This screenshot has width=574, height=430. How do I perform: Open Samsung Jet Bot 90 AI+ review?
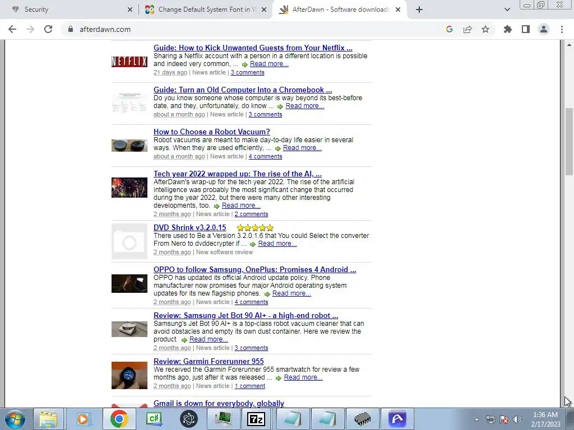[x=246, y=316]
